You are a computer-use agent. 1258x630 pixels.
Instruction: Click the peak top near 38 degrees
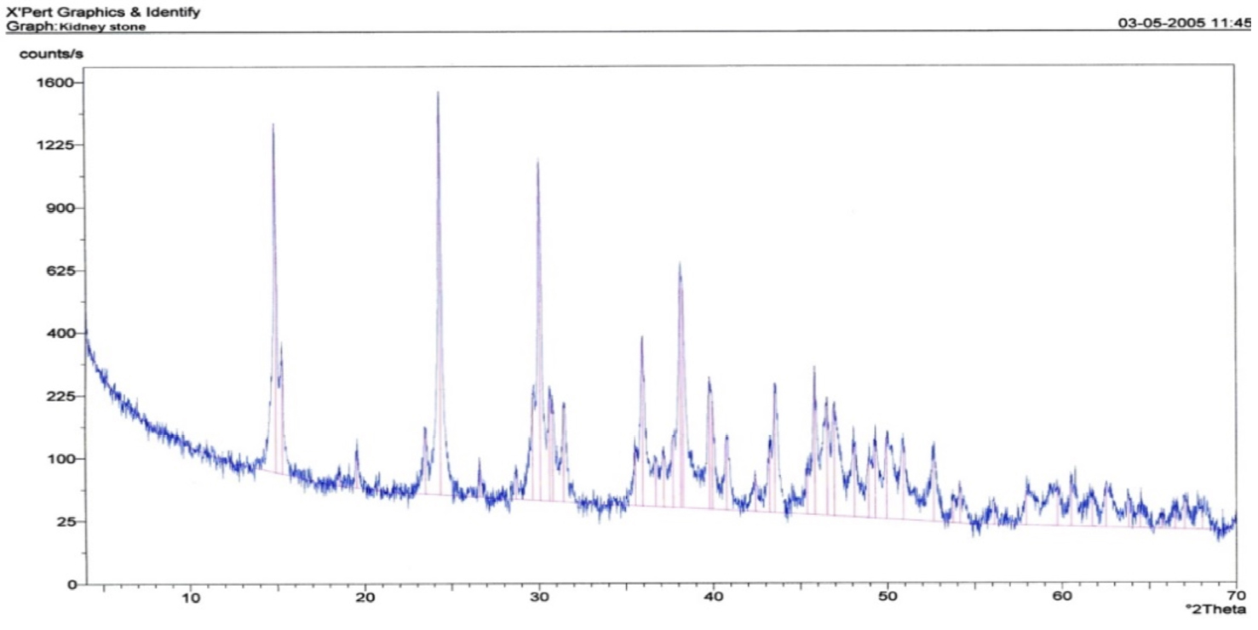[x=680, y=265]
